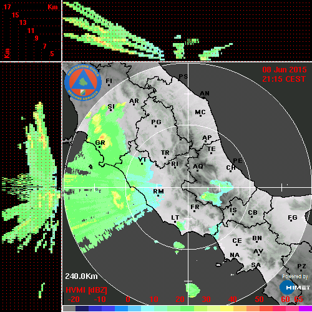Click the dark navy swatch on the color scale
Screen dimensions: 312x312
[82, 308]
